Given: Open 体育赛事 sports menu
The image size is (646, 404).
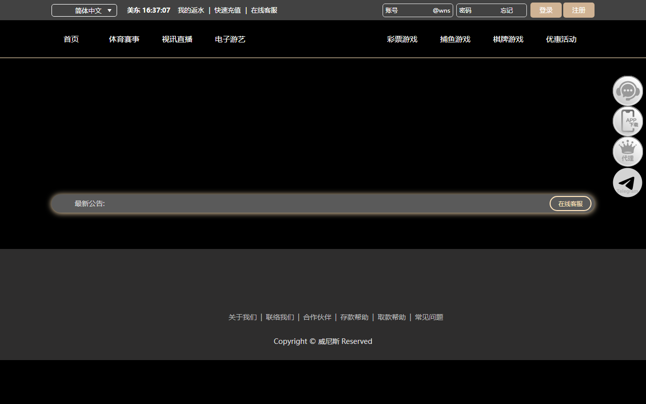Looking at the screenshot, I should click(124, 39).
